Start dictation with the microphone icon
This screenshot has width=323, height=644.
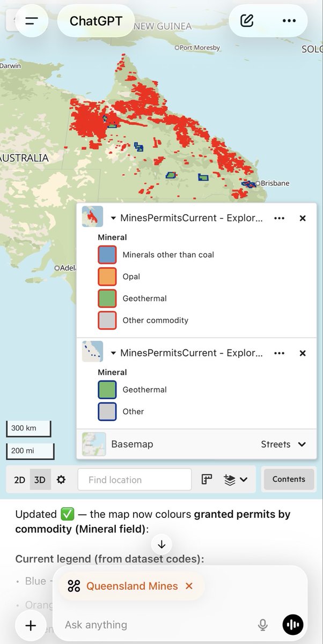click(x=262, y=625)
